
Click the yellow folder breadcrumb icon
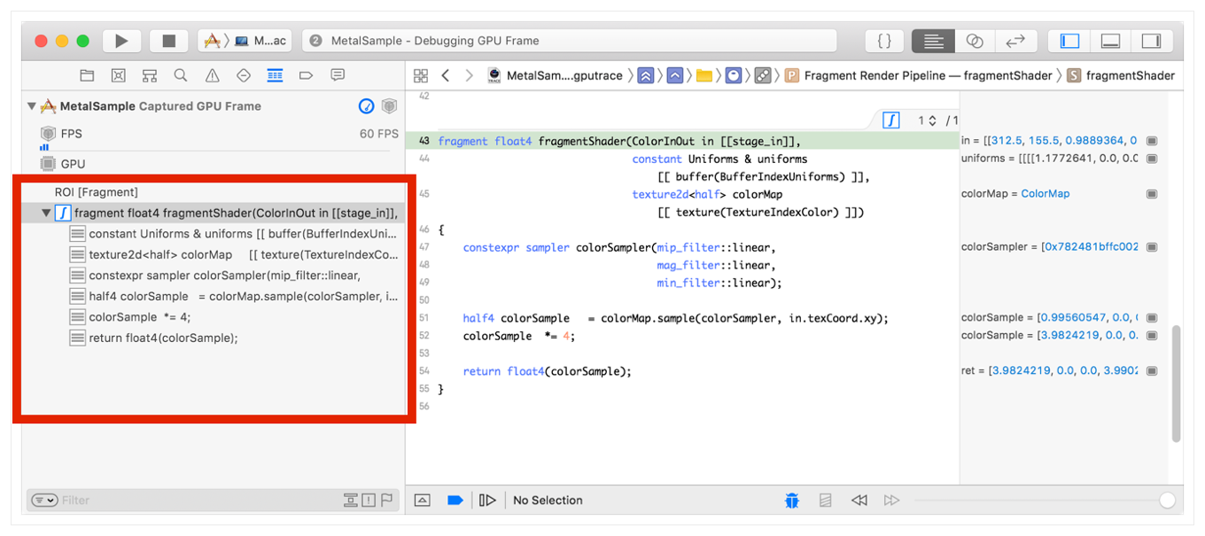(x=704, y=75)
